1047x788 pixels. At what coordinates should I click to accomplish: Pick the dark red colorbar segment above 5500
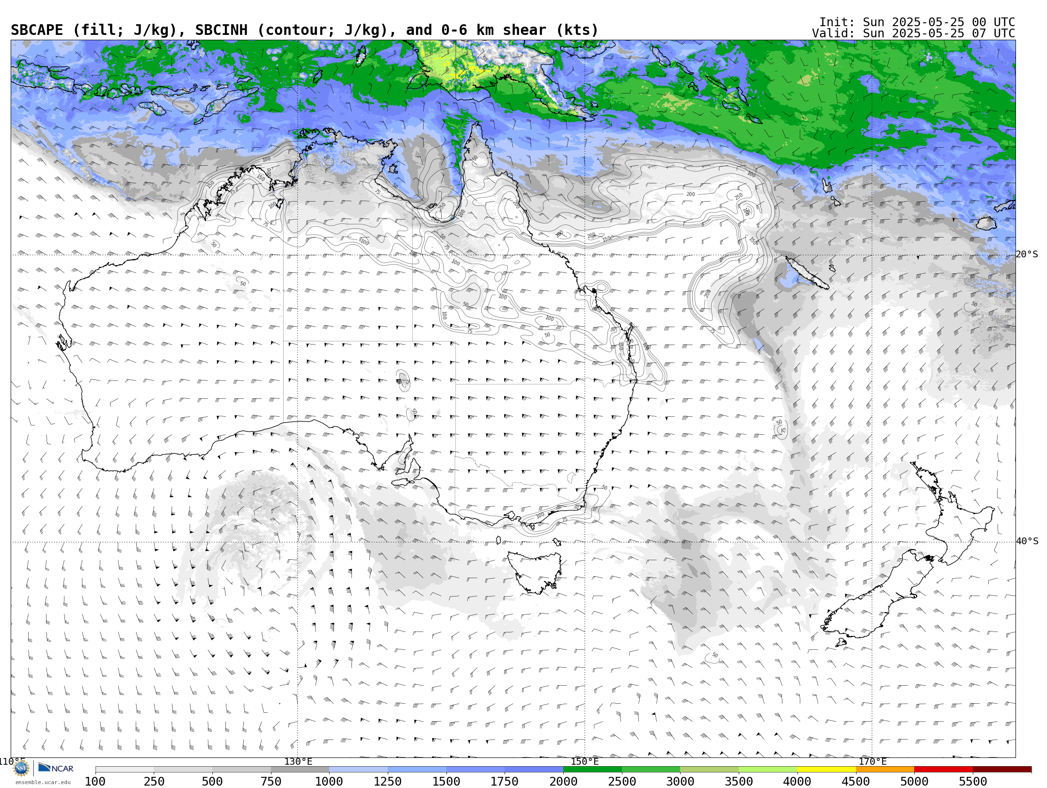point(1002,770)
